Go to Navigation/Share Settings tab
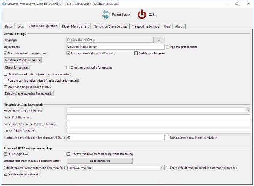Viewport: 254px width, 186px height. (110, 26)
